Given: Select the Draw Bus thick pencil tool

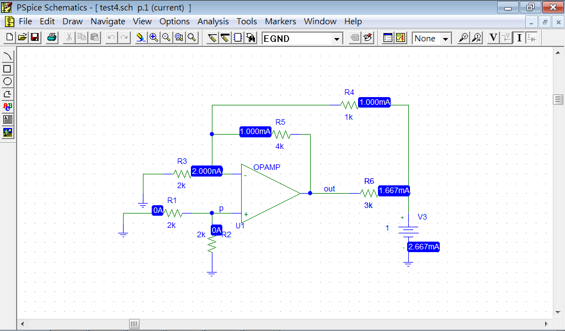Looking at the screenshot, I should [x=225, y=38].
